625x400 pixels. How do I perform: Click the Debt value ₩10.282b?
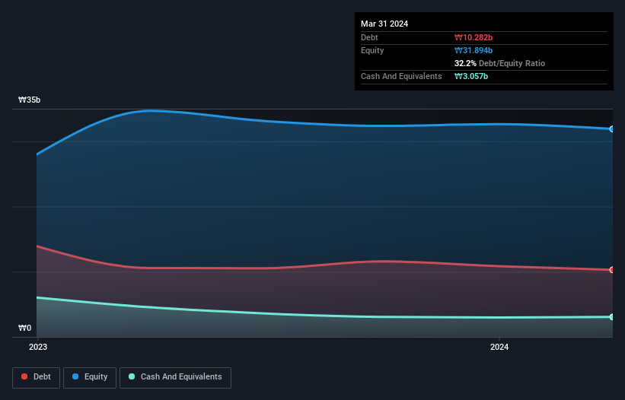(474, 37)
